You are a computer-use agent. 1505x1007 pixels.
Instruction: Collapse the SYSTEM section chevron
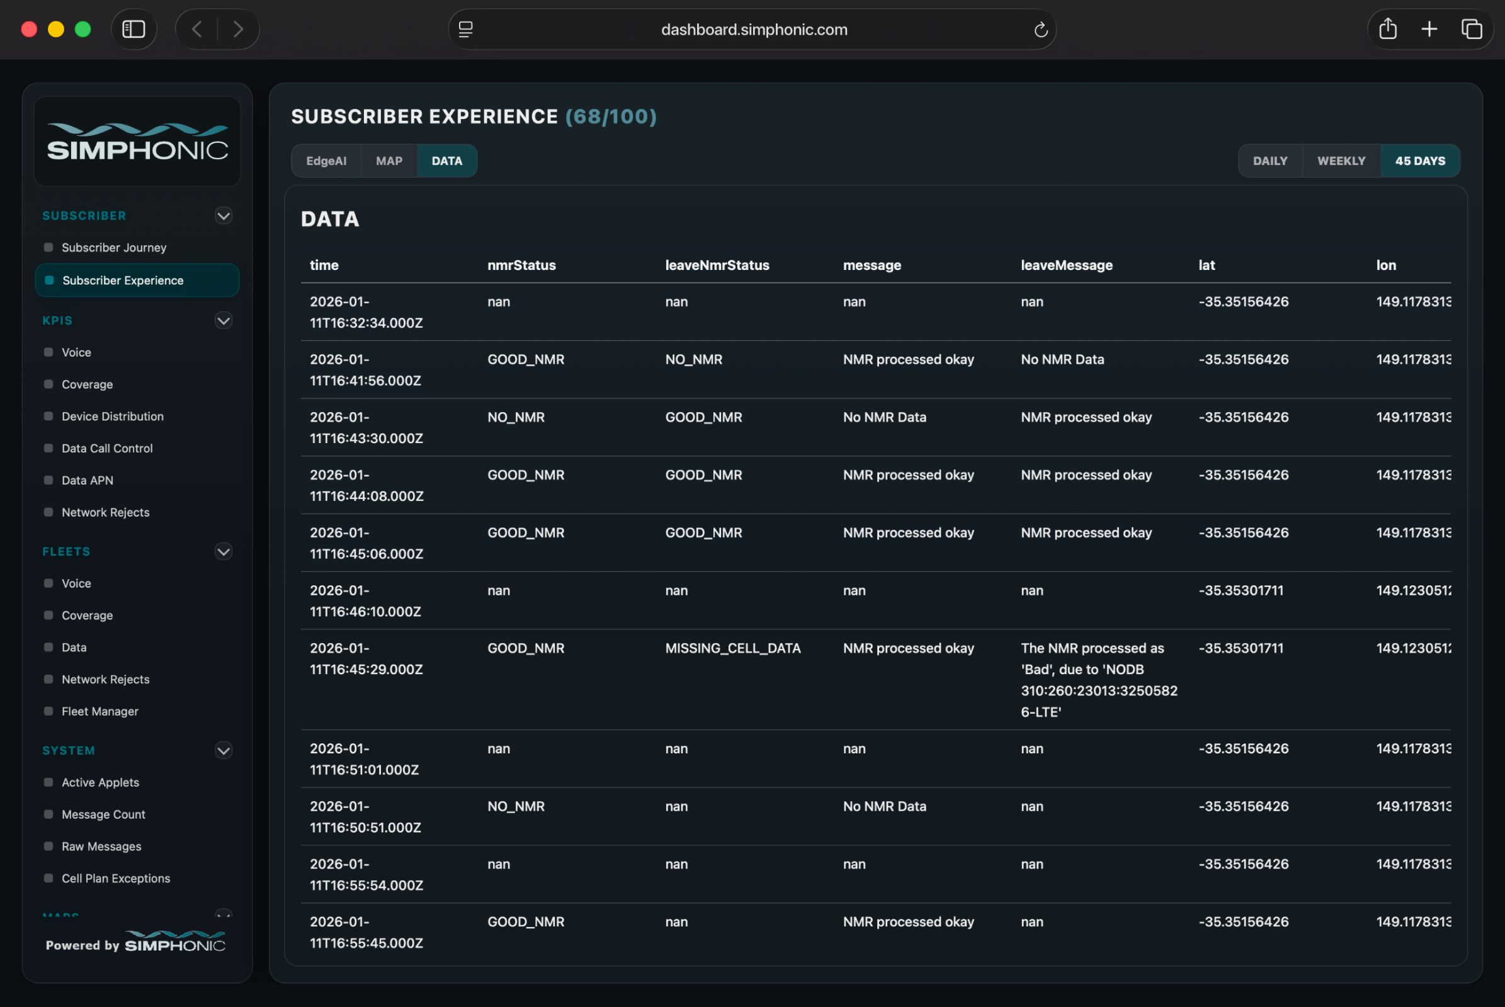(223, 750)
